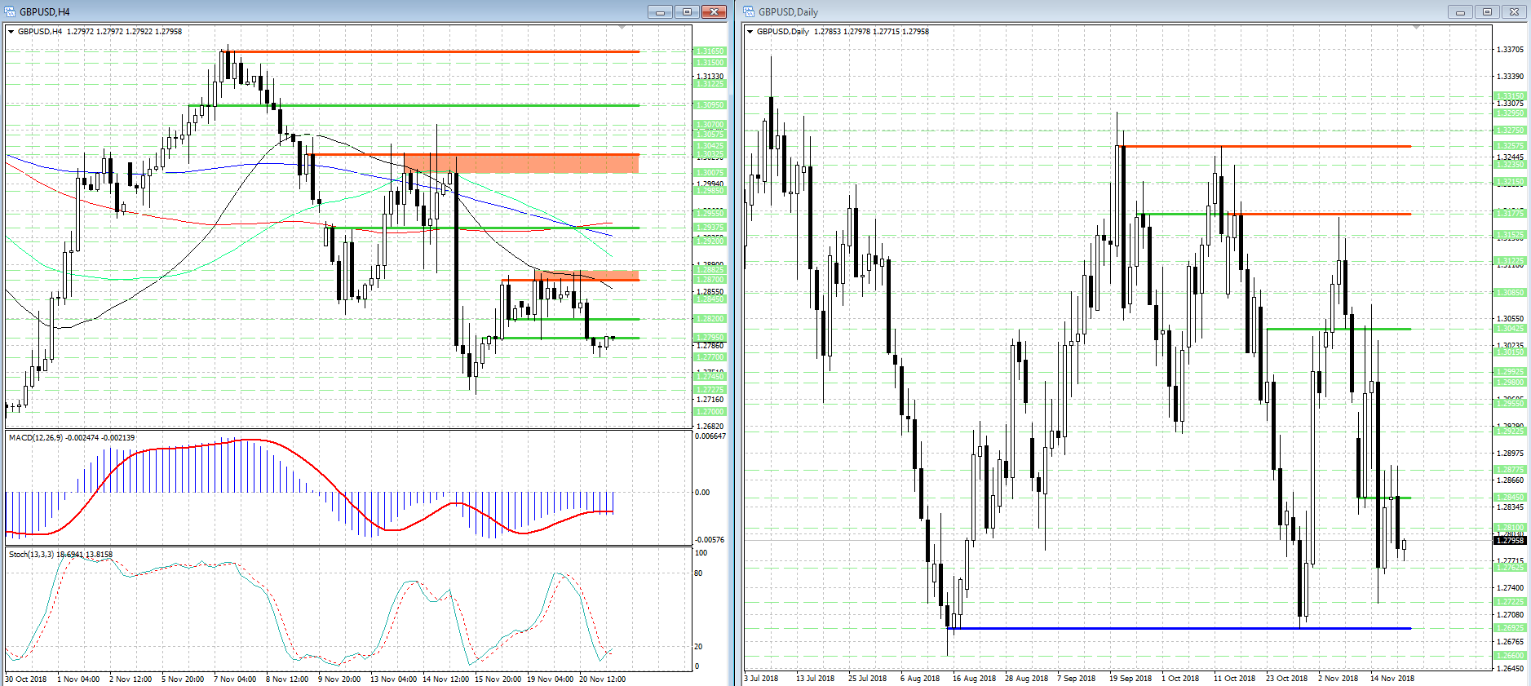Viewport: 1531px width, 686px height.
Task: Click the GBPUSD,H4 window title bar chart icon
Action: (10, 11)
